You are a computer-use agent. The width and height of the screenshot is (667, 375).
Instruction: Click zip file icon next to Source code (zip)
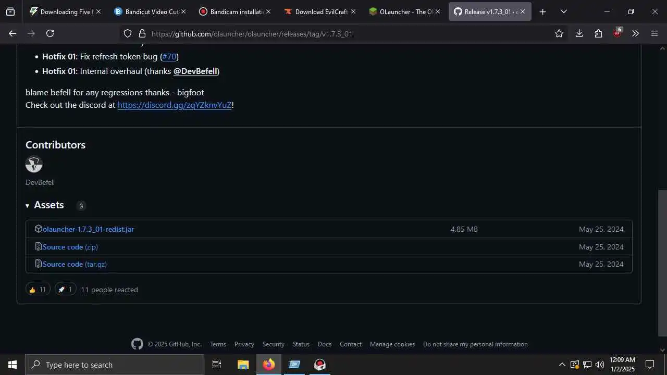38,246
